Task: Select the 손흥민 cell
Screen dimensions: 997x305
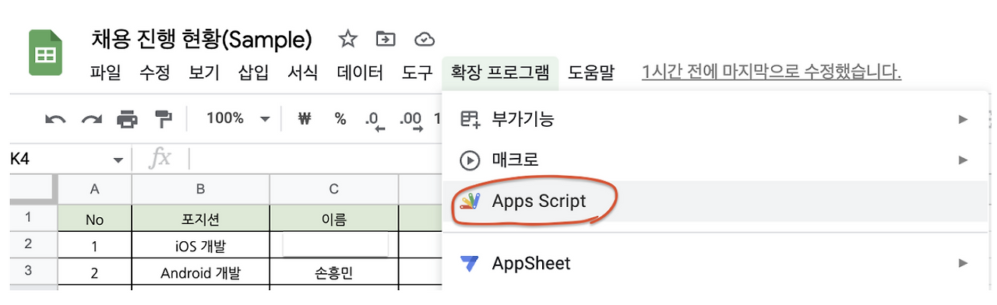Action: click(x=333, y=273)
